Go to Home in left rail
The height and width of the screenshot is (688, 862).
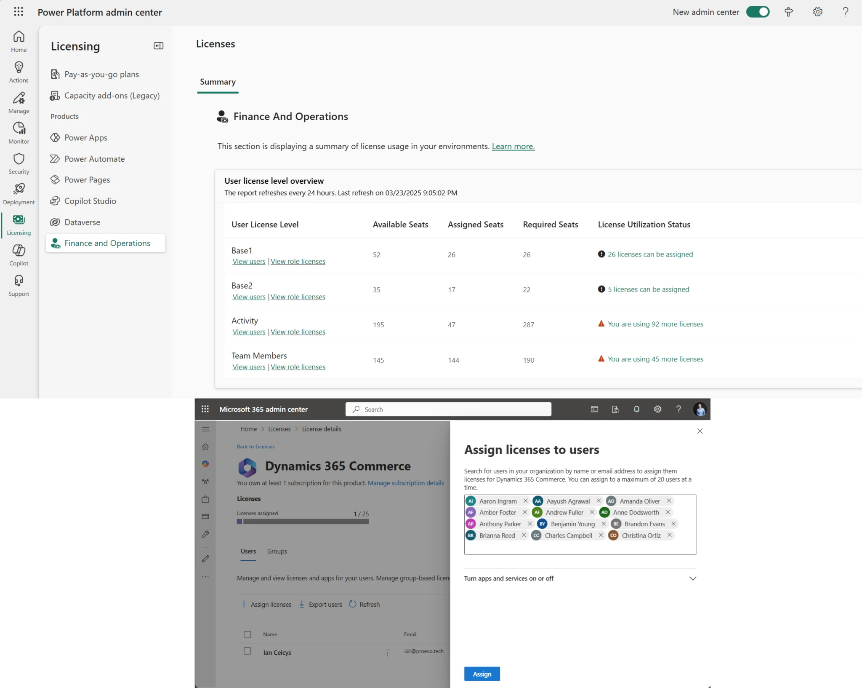19,42
